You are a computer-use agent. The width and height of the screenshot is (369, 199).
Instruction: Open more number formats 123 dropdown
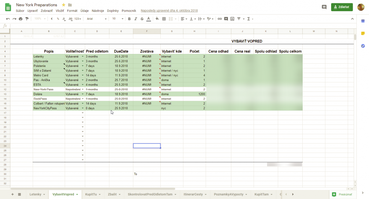[x=78, y=19]
